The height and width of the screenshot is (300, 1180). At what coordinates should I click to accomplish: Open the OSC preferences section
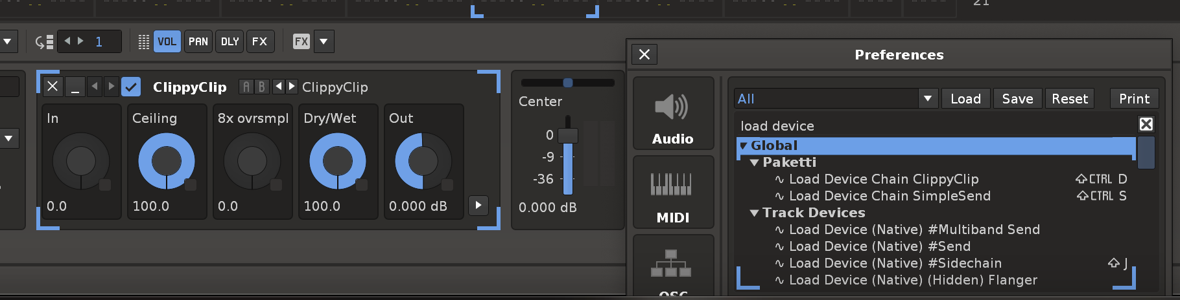[673, 268]
